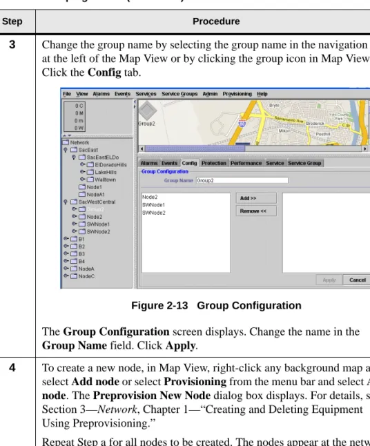This screenshot has height=446, width=370.
Task: Open the File menu
Action: pos(67,94)
